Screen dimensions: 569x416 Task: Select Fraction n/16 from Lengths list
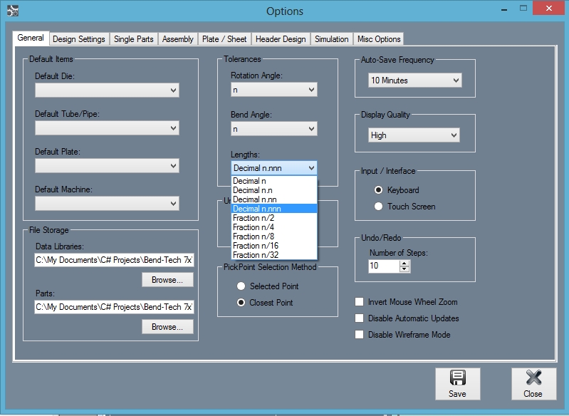tap(256, 246)
